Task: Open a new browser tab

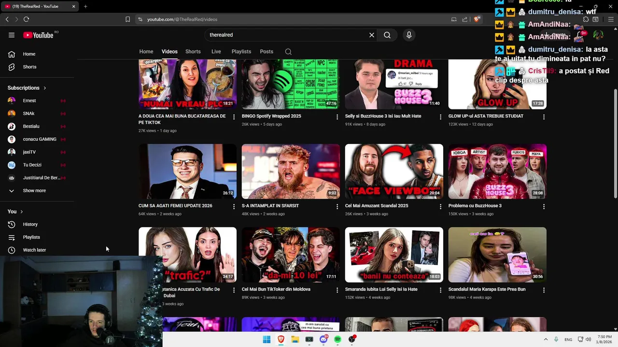Action: pyautogui.click(x=85, y=6)
